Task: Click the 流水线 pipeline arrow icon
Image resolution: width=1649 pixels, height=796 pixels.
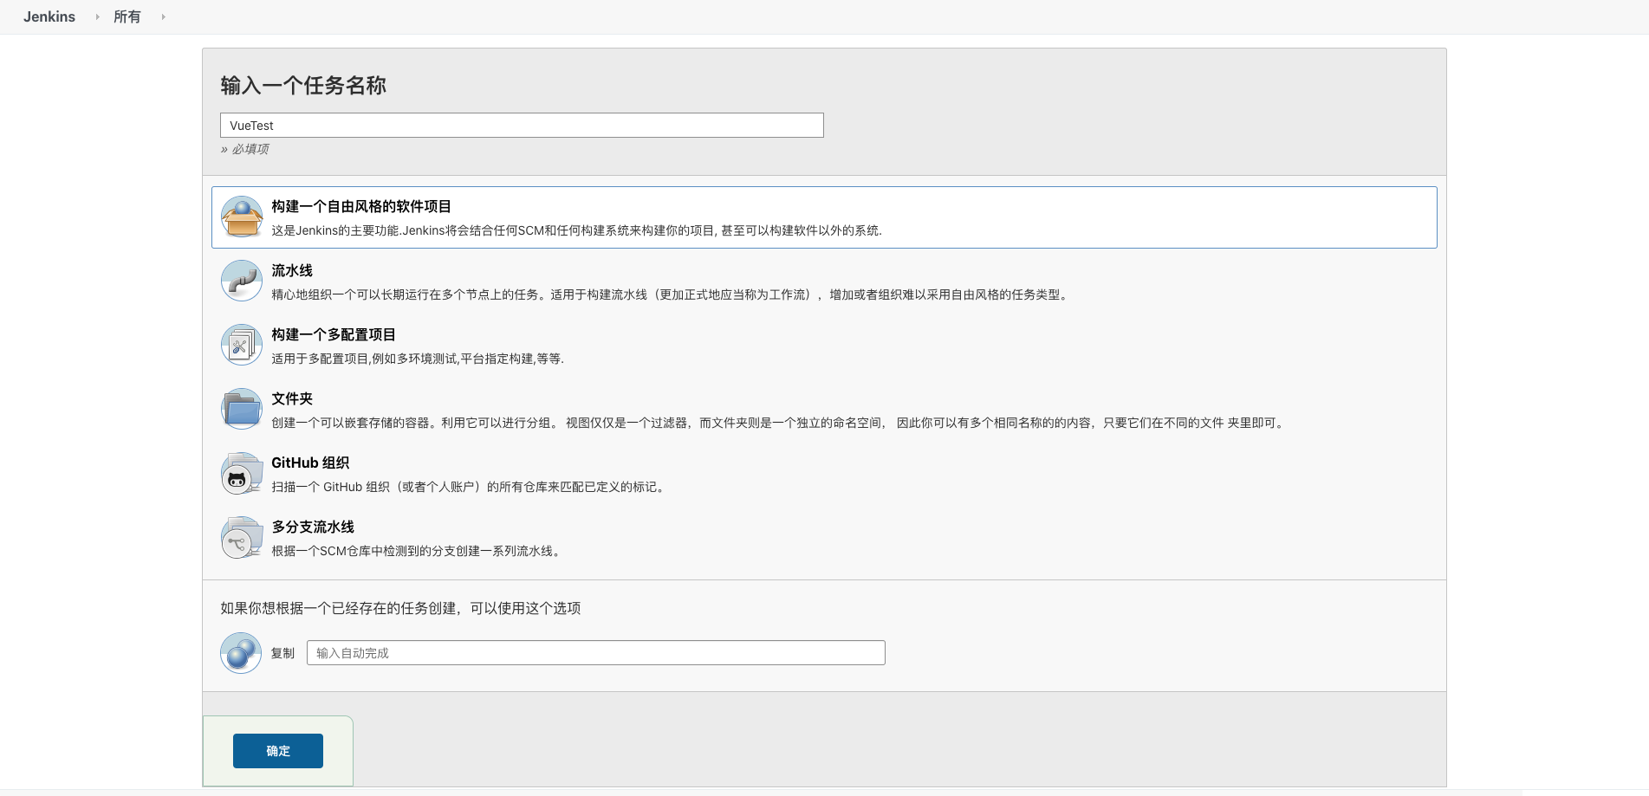Action: pyautogui.click(x=241, y=281)
